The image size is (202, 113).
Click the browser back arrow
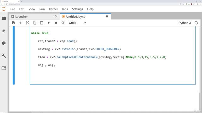pyautogui.click(x=2, y=4)
